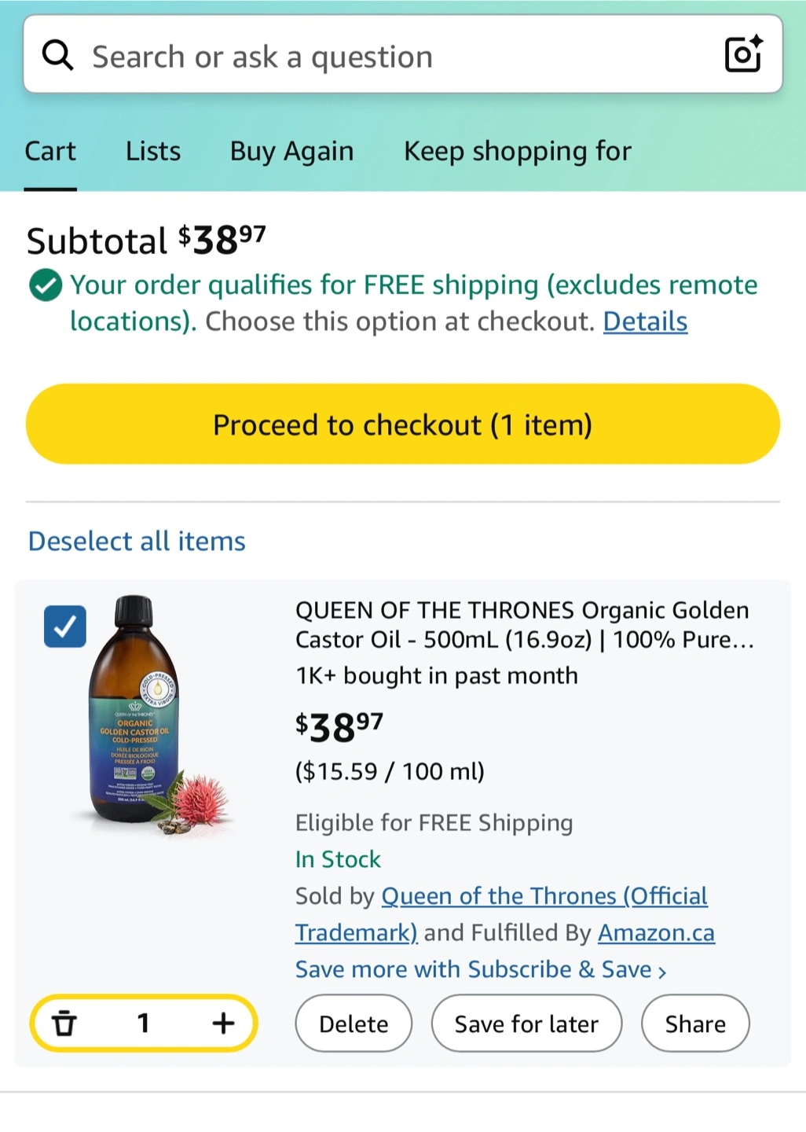This screenshot has width=806, height=1132.
Task: Open camera lens search icon
Action: click(742, 54)
